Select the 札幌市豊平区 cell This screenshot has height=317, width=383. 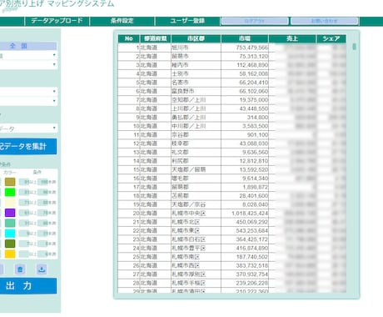tap(196, 248)
